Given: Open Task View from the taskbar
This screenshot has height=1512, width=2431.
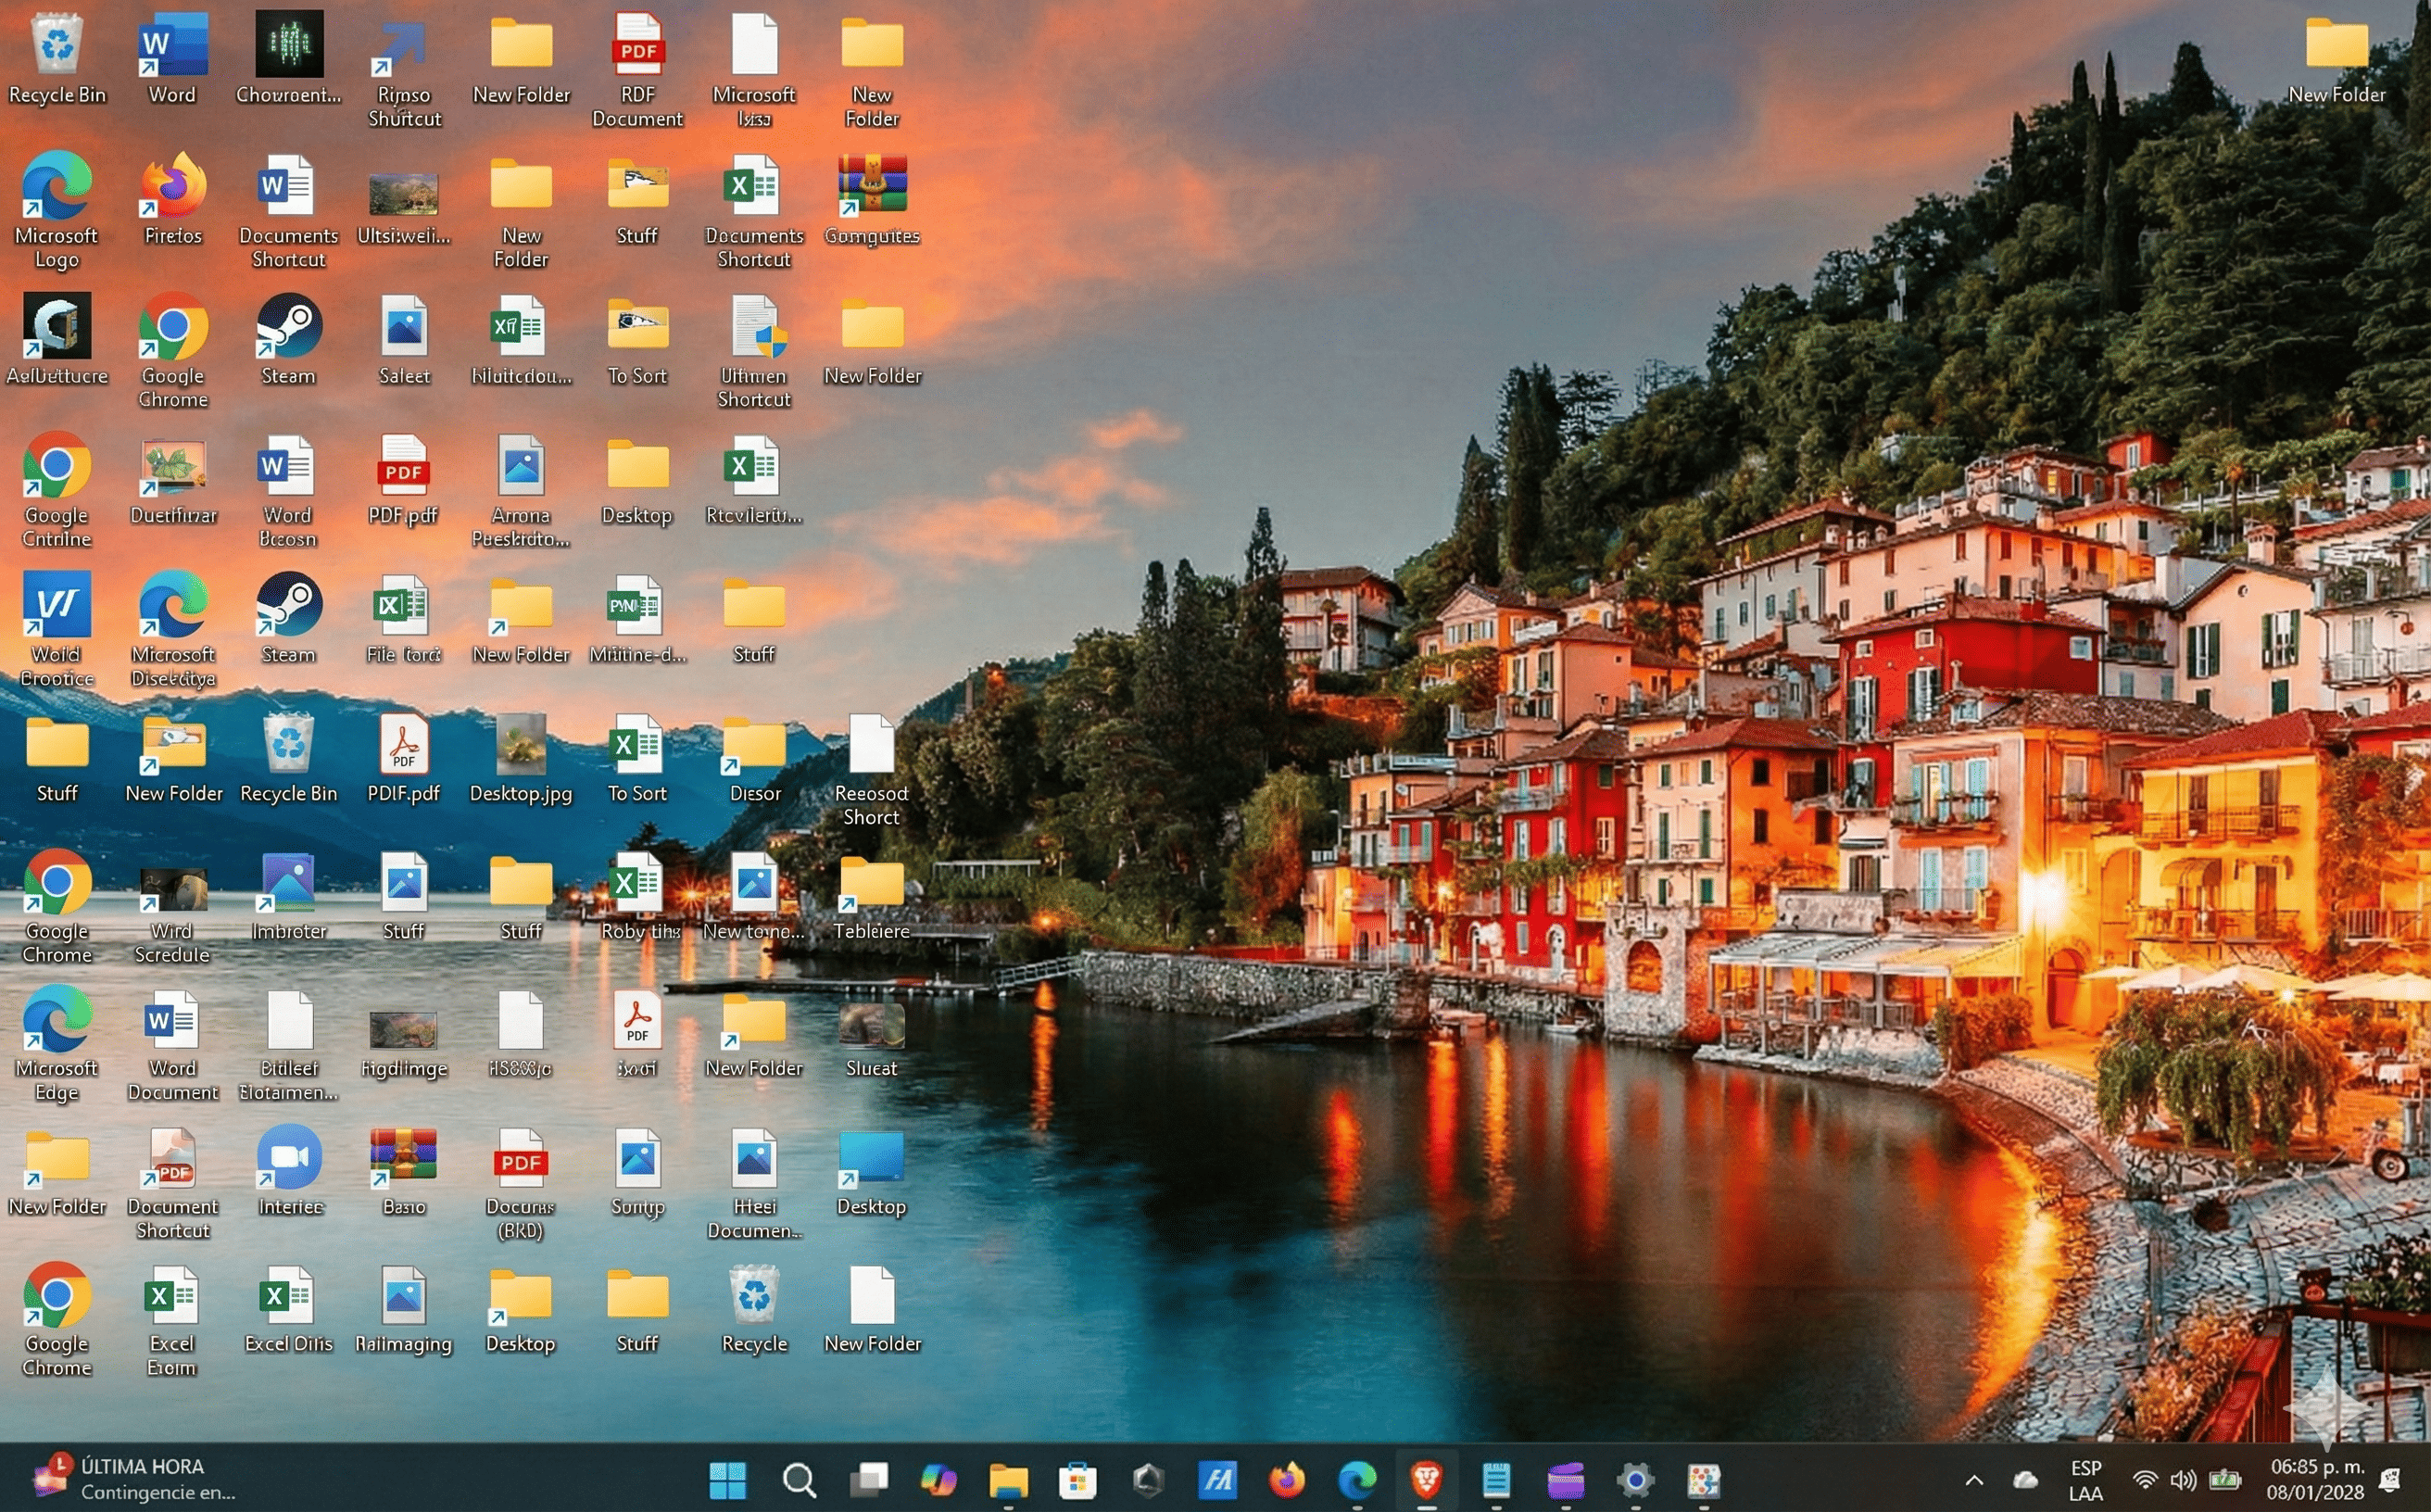Looking at the screenshot, I should pos(868,1479).
